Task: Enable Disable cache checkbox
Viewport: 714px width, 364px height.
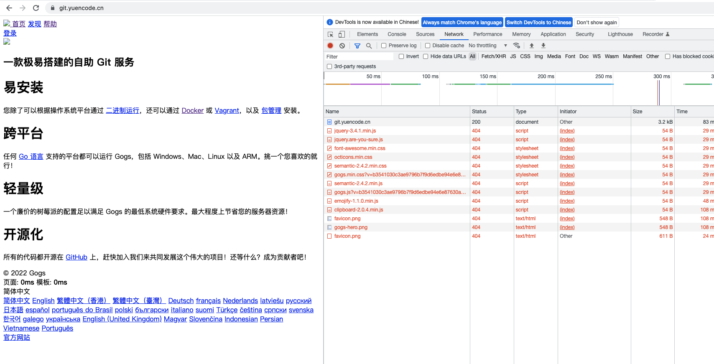Action: click(x=428, y=46)
